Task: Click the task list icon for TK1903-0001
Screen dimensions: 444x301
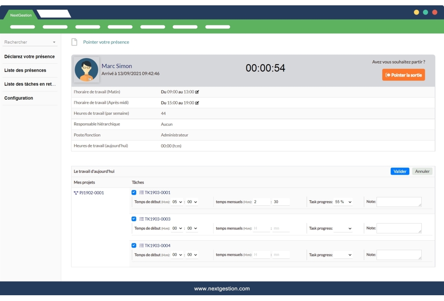Action: pos(142,192)
